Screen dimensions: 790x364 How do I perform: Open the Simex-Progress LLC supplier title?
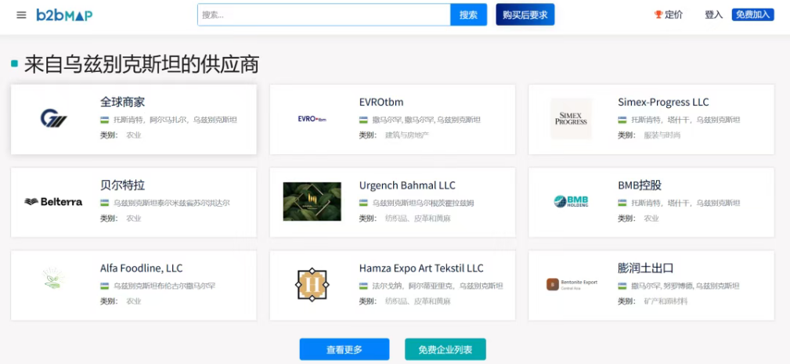(663, 103)
